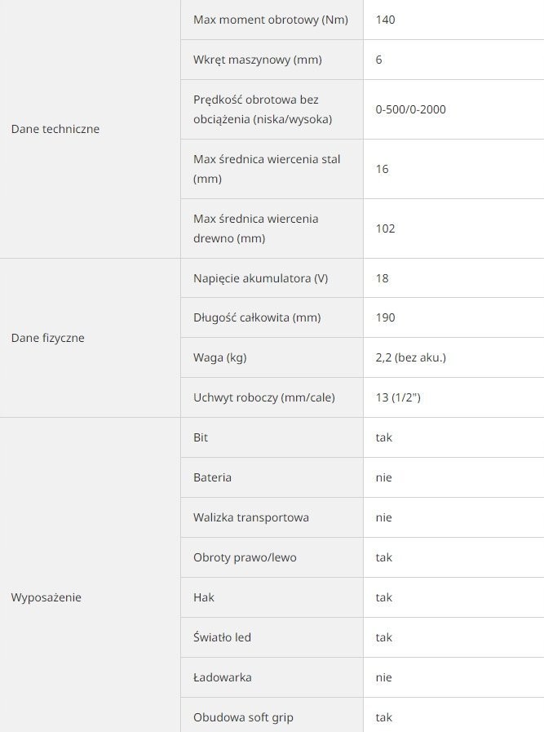Screen dimensions: 544x732
Task: Select the total length value 190
Action: (x=386, y=318)
